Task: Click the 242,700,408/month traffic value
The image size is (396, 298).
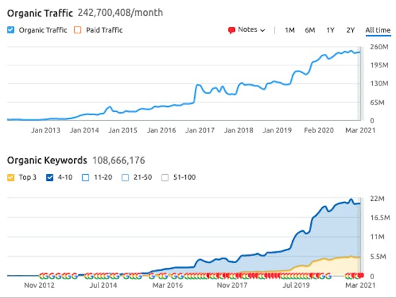Action: [x=120, y=13]
